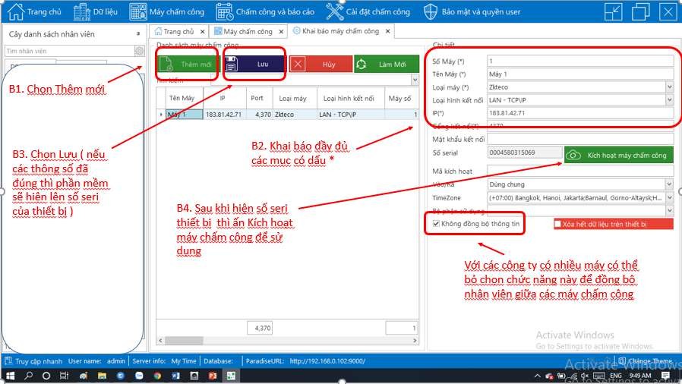682x384 pixels.
Task: Open Chấm công và báo cáo calendar icon
Action: [x=225, y=11]
